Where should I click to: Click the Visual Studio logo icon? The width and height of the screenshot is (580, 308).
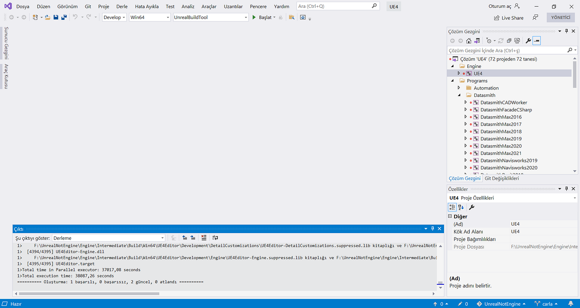pyautogui.click(x=8, y=6)
